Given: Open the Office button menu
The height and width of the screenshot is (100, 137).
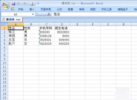Looking at the screenshot, I should coord(5,6).
